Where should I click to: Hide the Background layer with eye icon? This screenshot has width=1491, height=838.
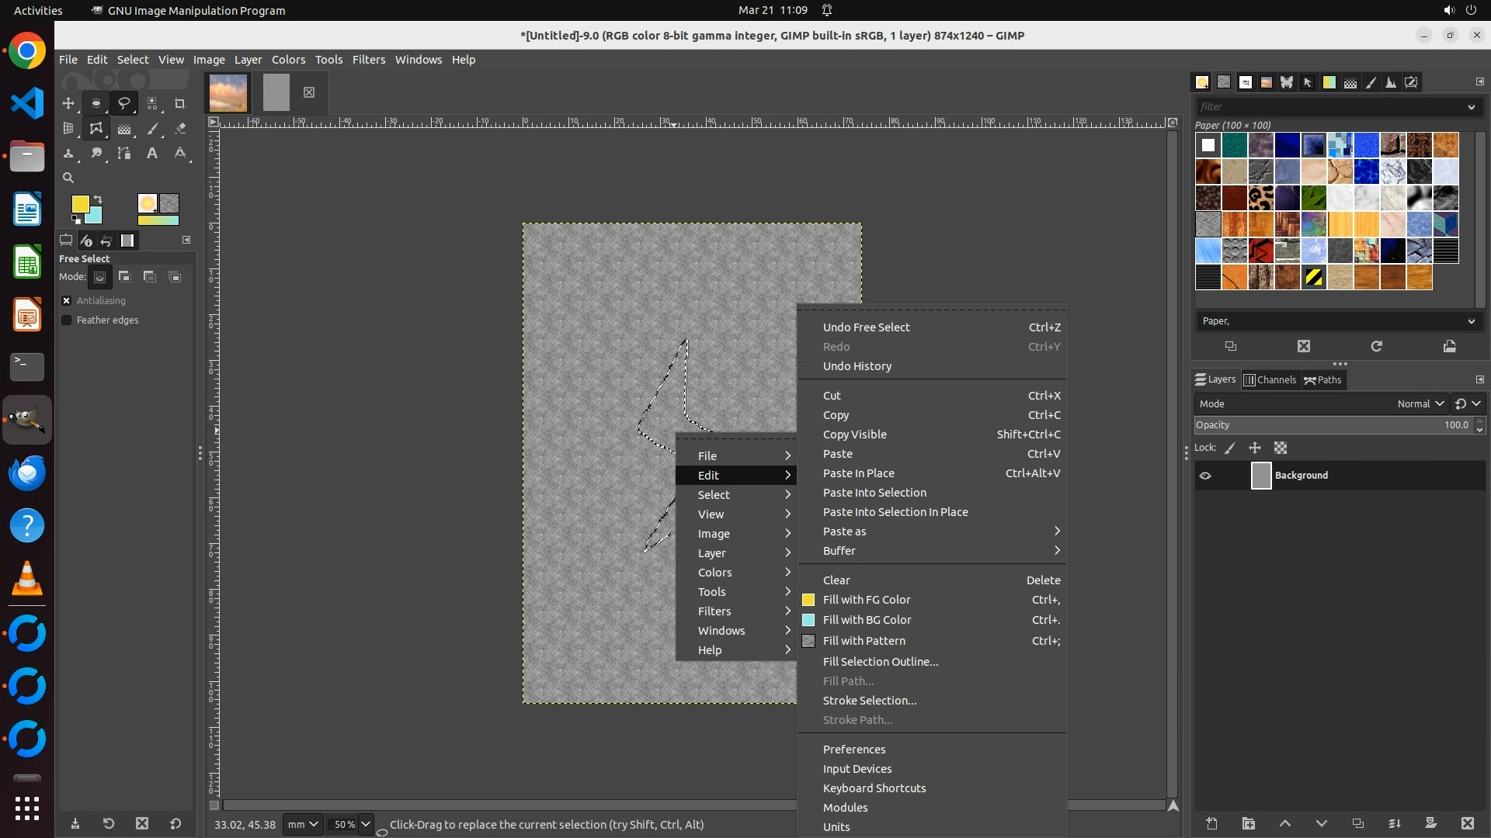click(x=1205, y=476)
